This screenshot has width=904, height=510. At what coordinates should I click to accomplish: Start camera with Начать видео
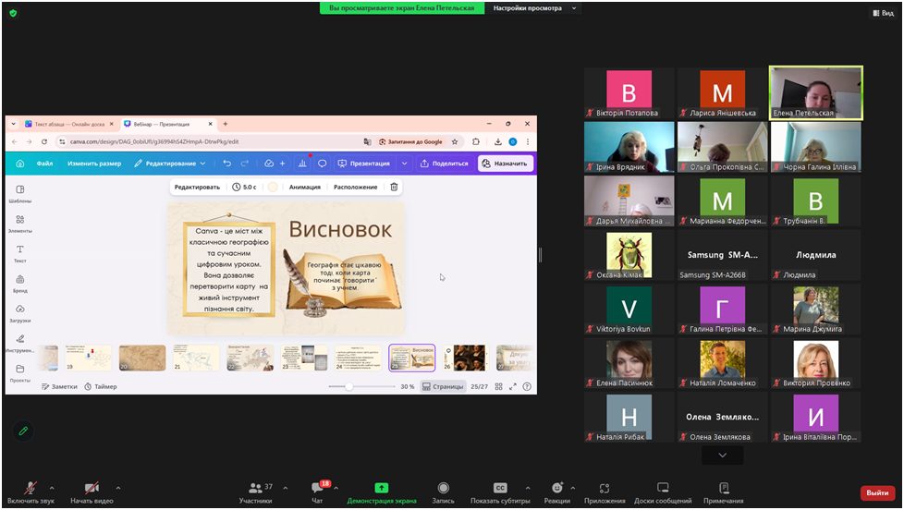pos(92,490)
